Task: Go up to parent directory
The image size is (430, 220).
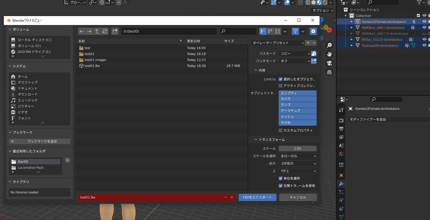Action: pos(97,31)
